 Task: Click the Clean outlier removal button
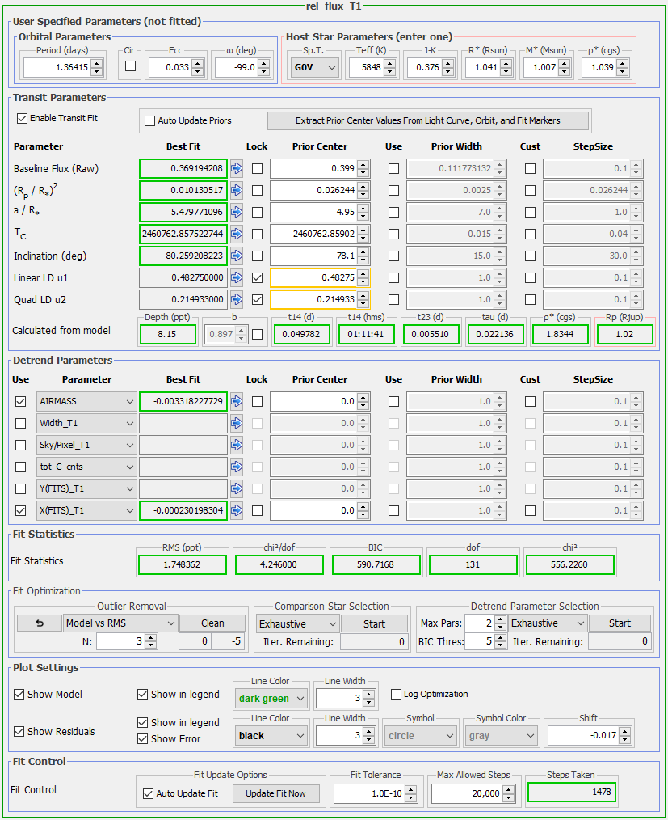click(x=212, y=623)
